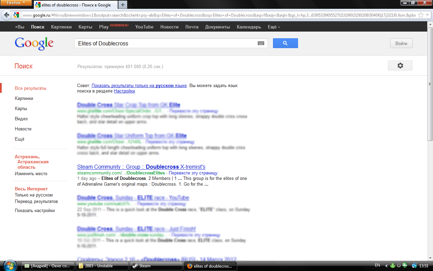This screenshot has width=433, height=271.
Task: Show hidden tray icons arrow
Action: (x=387, y=266)
